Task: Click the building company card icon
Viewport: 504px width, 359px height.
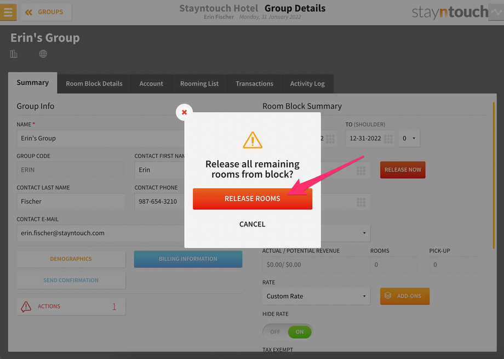Action: 14,54
